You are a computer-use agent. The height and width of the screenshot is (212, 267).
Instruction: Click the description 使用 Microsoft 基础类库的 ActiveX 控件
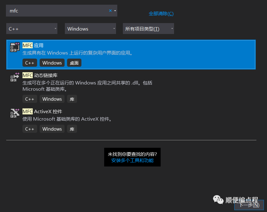coord(67,119)
